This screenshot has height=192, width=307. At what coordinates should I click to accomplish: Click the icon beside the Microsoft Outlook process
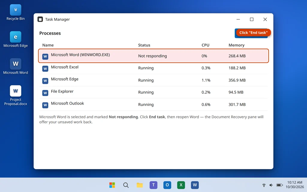45,105
